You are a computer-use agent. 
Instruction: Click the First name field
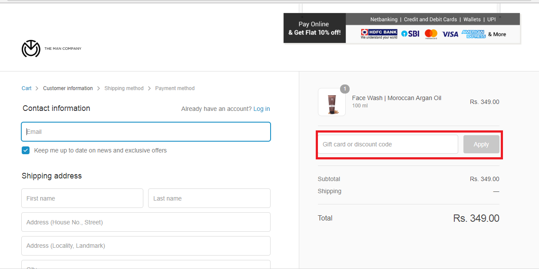pos(82,198)
